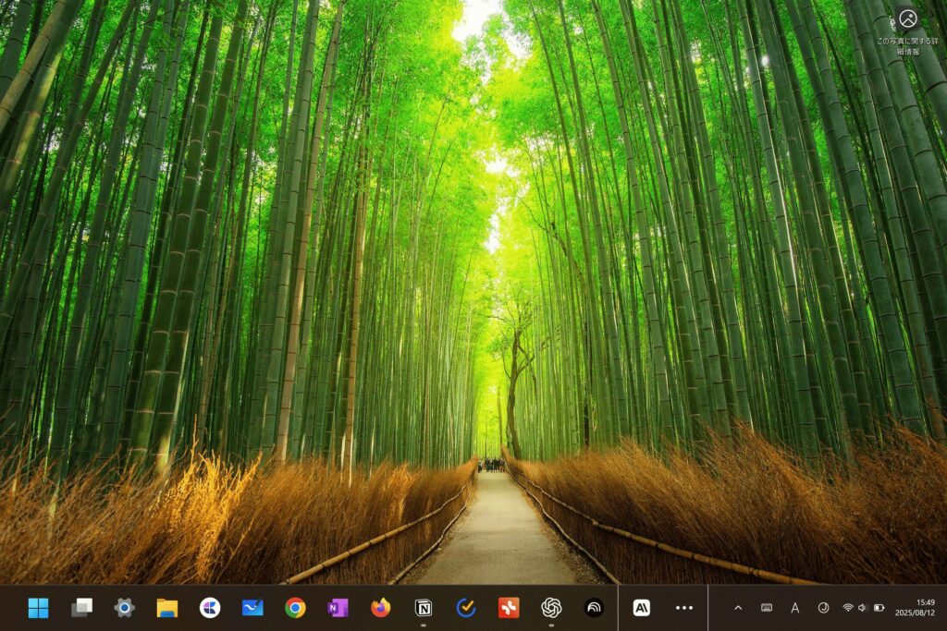Launch Google Chrome from the taskbar
947x631 pixels.
pos(295,607)
